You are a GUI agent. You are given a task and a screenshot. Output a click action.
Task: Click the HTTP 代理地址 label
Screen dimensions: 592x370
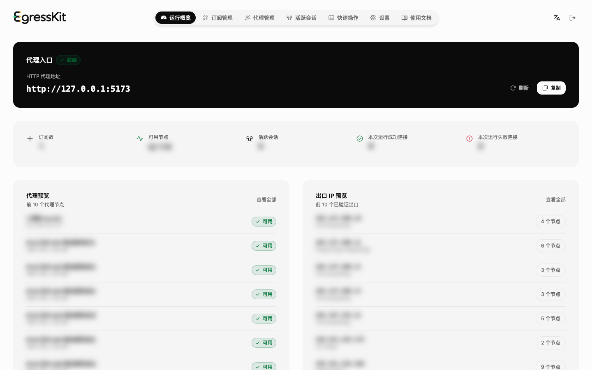43,76
